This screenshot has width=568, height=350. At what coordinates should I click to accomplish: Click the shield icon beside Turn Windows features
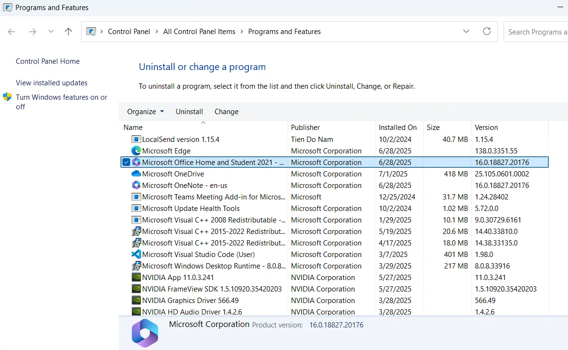pyautogui.click(x=8, y=97)
